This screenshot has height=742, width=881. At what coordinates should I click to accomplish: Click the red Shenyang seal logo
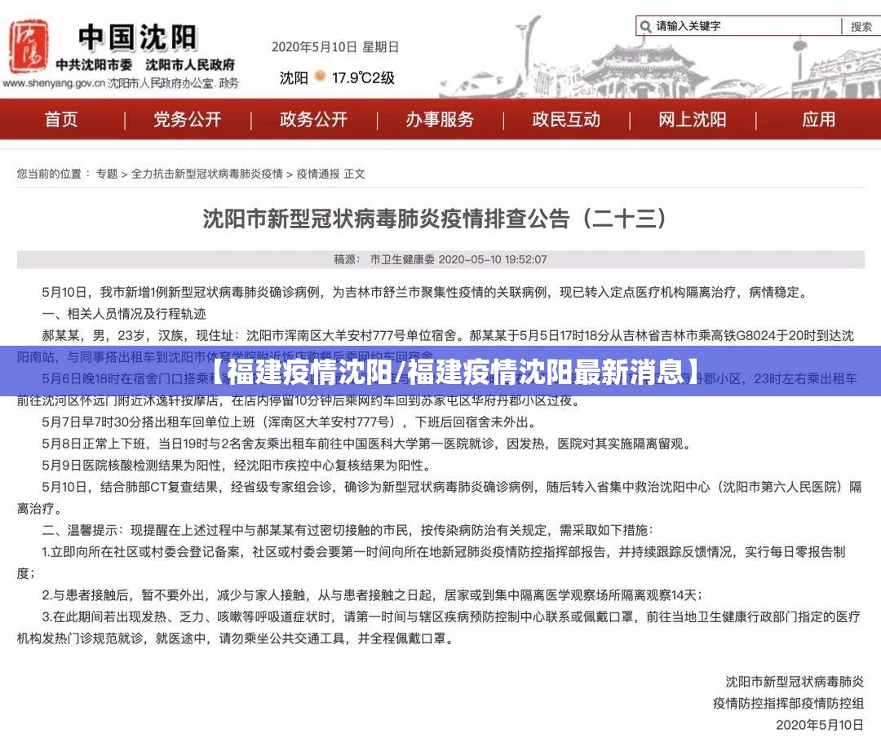[29, 45]
